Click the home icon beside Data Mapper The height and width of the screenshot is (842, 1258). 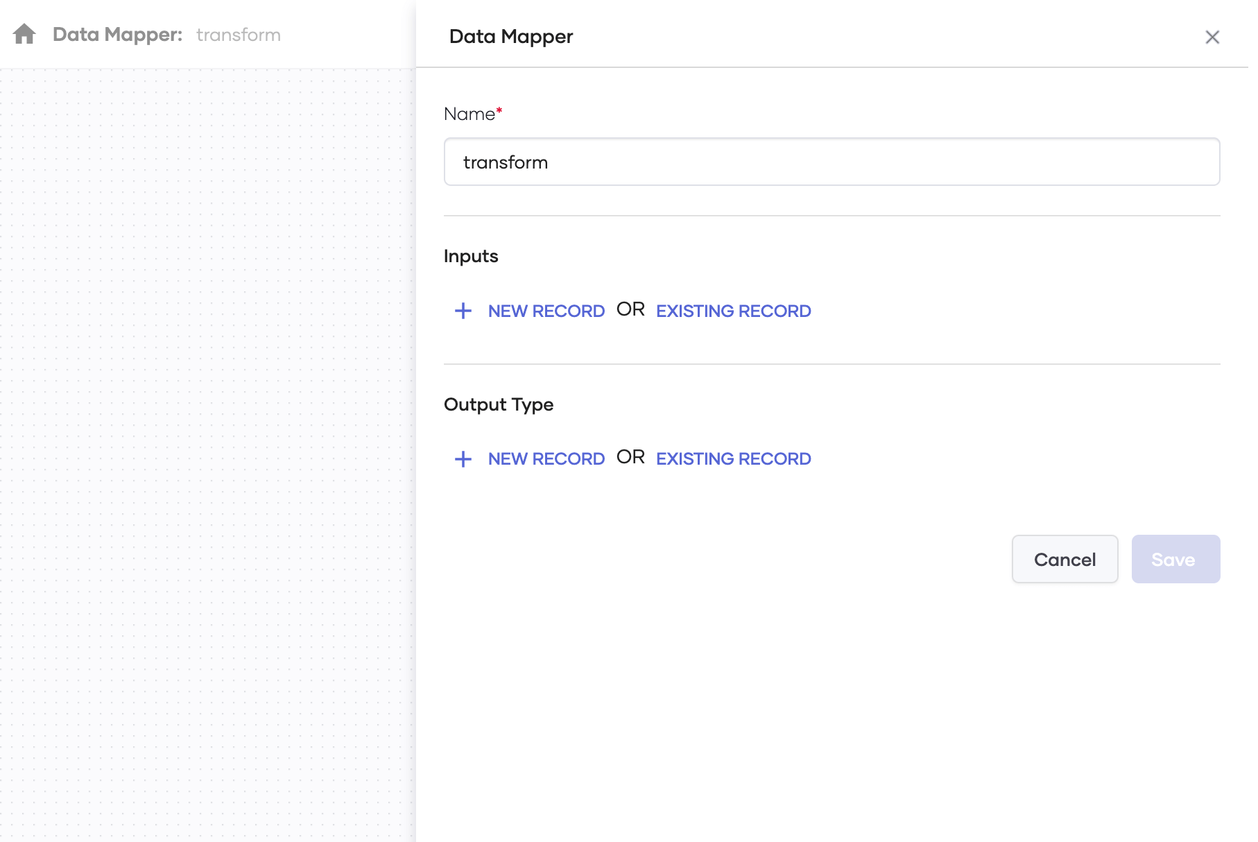point(24,34)
